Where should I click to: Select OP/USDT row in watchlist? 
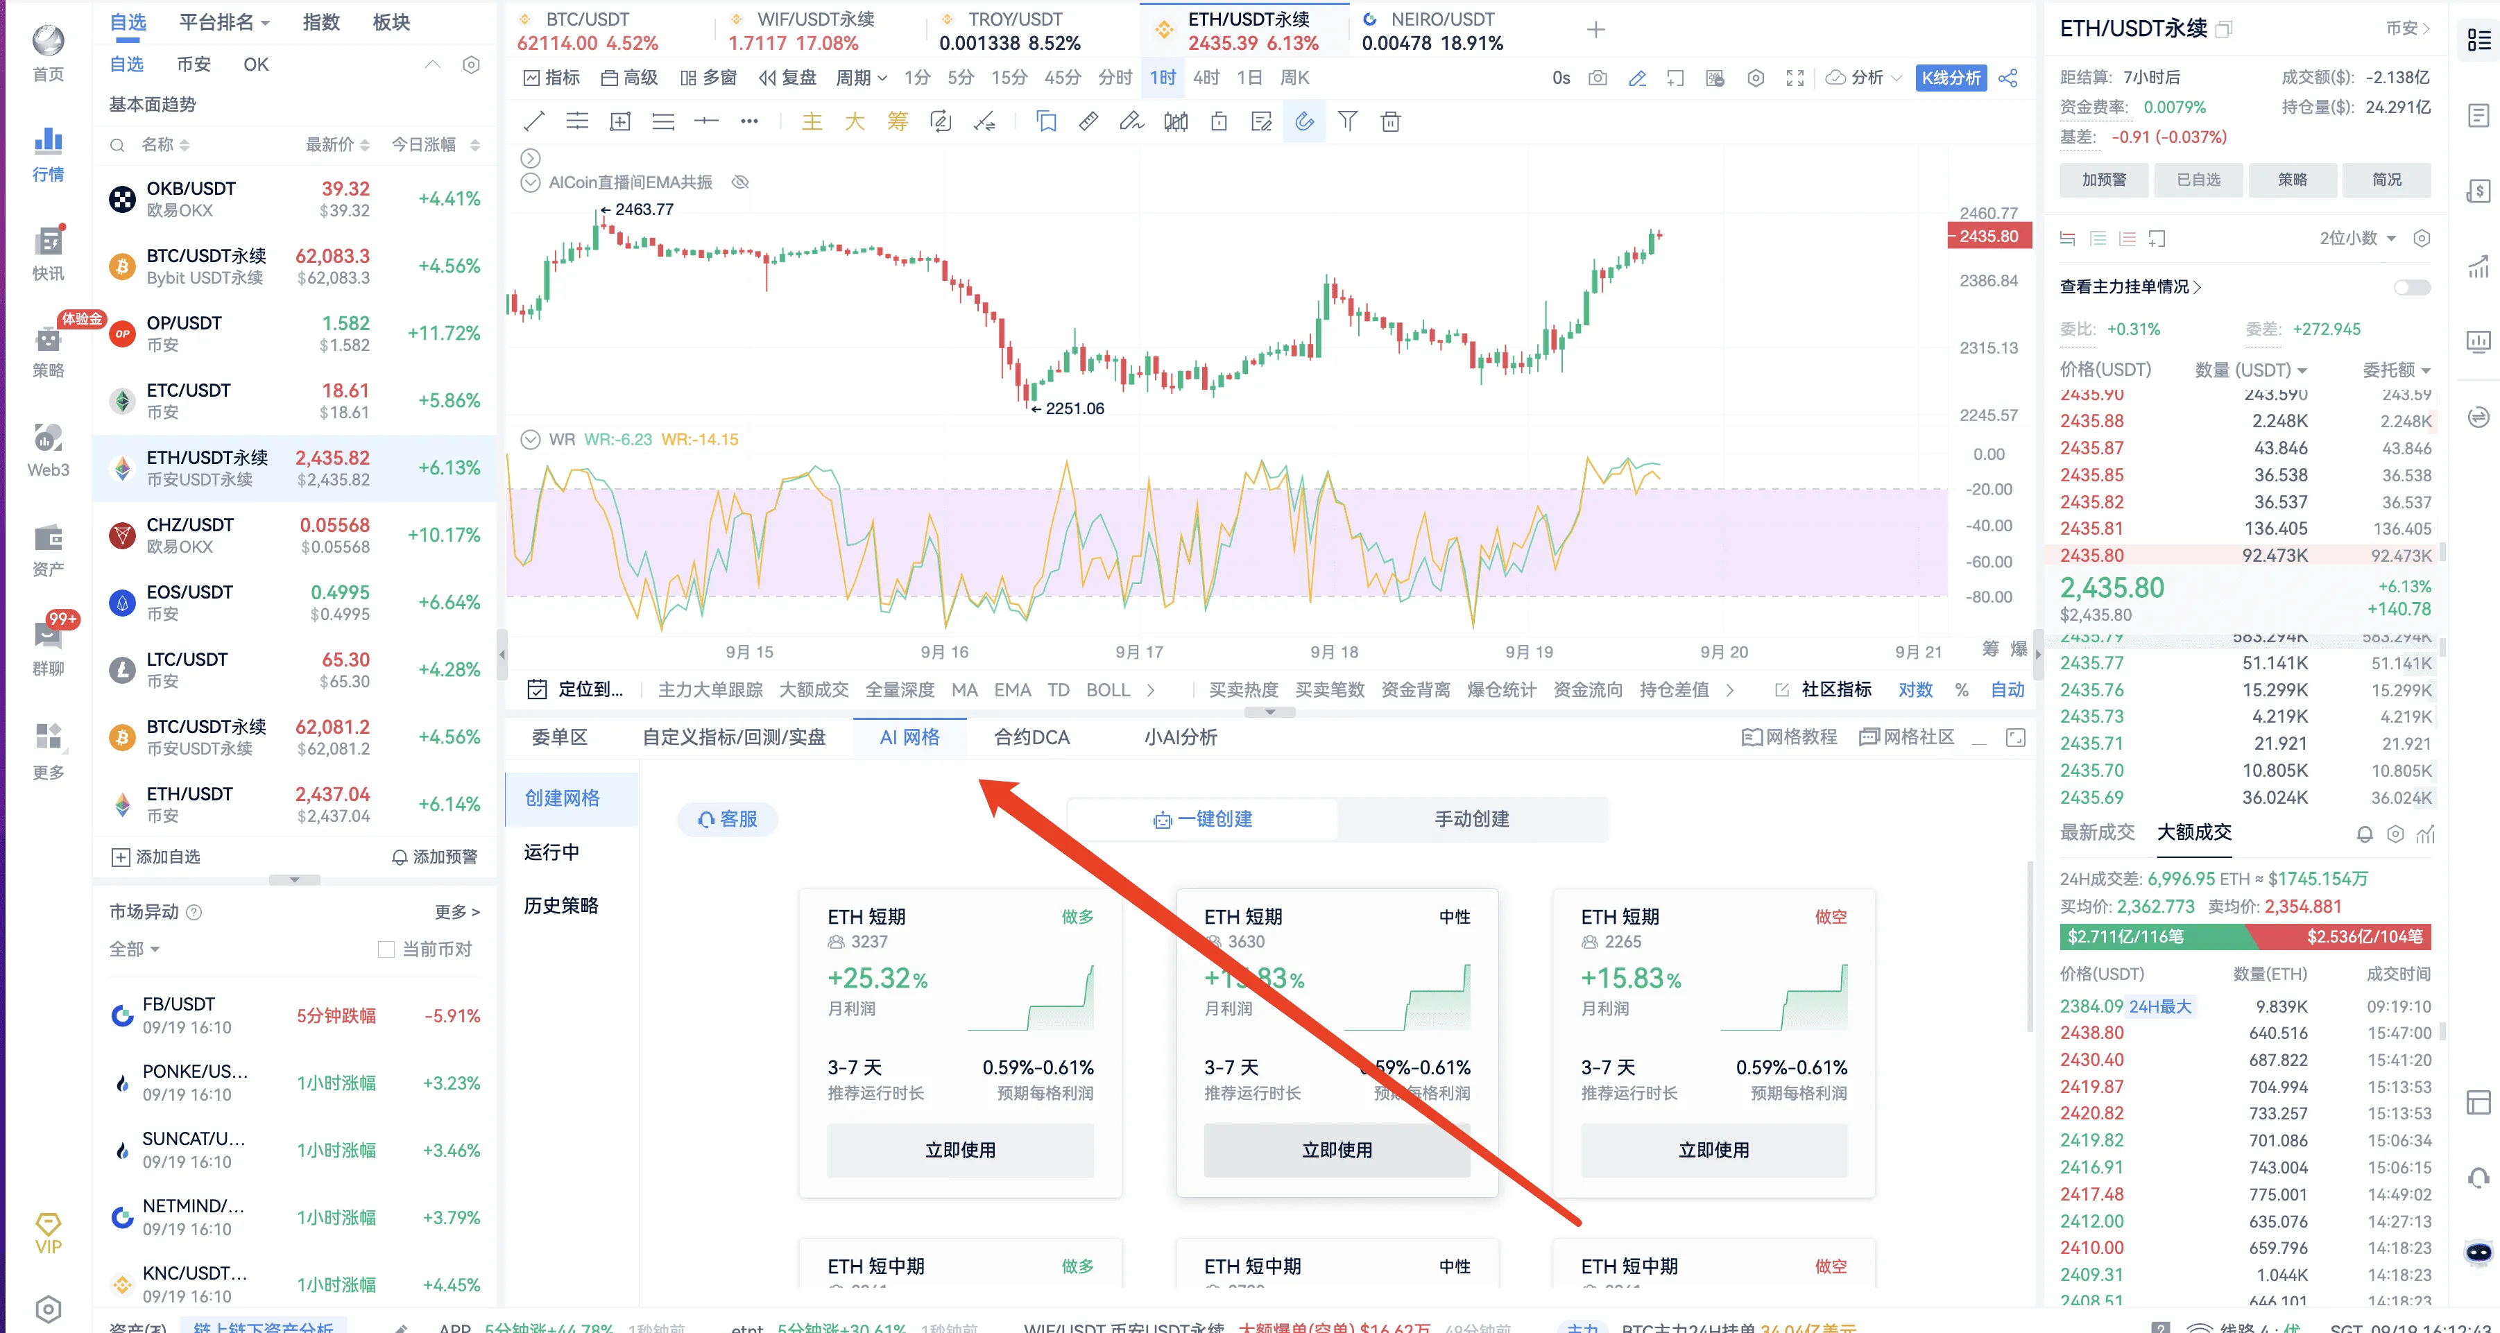click(x=295, y=333)
